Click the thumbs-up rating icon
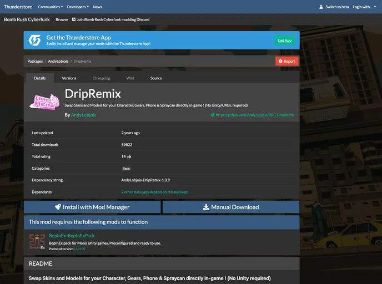This screenshot has height=284, width=382. [x=129, y=156]
